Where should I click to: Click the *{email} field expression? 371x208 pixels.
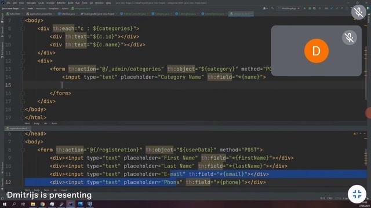click(x=232, y=174)
